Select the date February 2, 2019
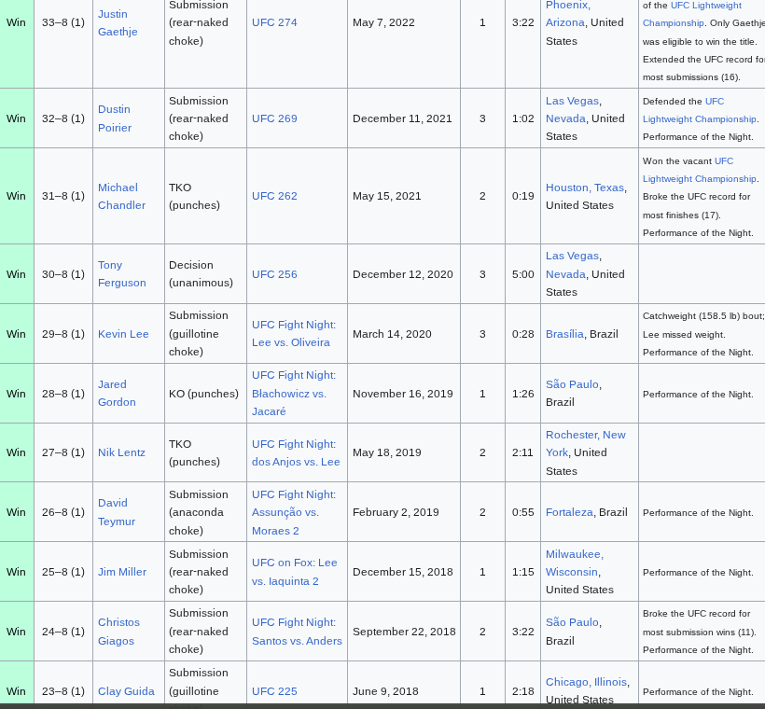Viewport: 765px width, 709px height. pyautogui.click(x=396, y=512)
